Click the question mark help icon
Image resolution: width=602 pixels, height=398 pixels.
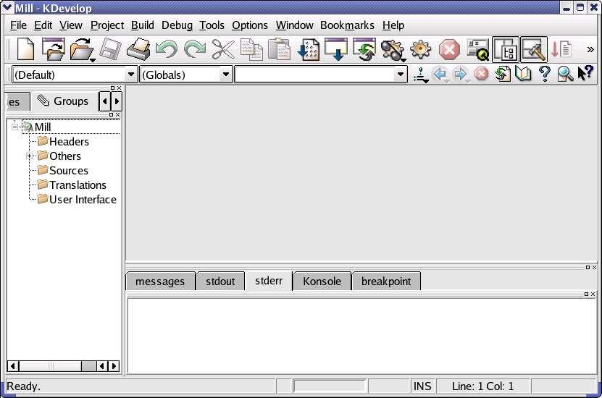coord(545,74)
